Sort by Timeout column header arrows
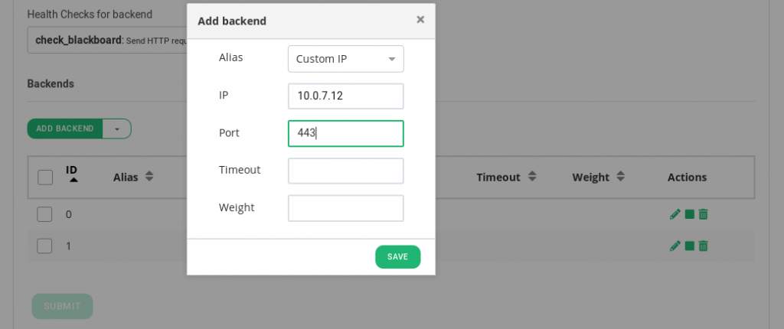 (532, 177)
